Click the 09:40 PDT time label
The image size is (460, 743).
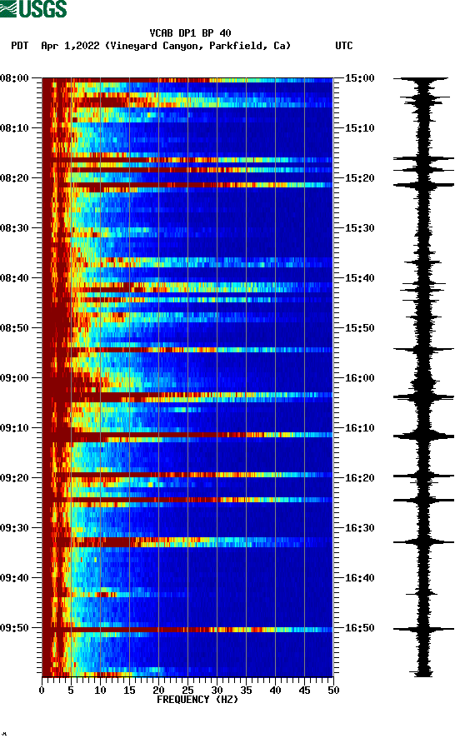pos(14,578)
